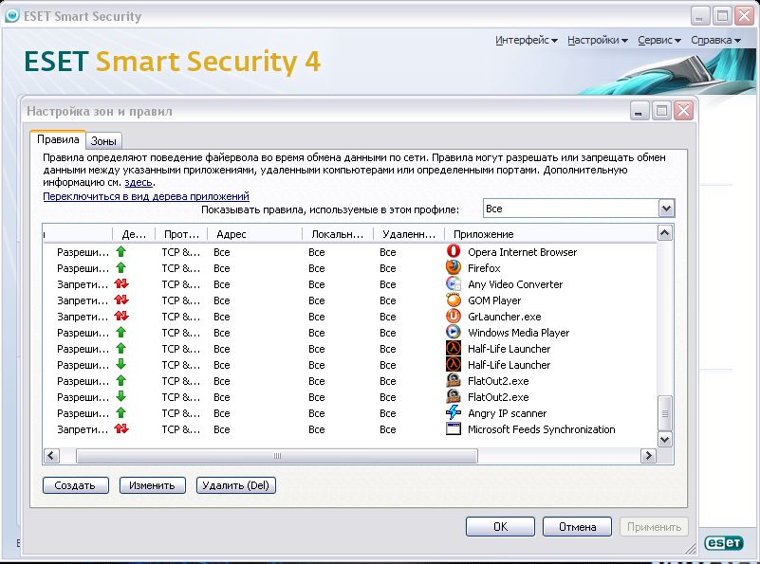This screenshot has width=760, height=564.
Task: Click the Разреши... cell in the Firefox row
Action: (83, 268)
